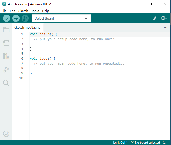Open the editor tab options ellipsis
This screenshot has width=171, height=145.
tap(166, 27)
